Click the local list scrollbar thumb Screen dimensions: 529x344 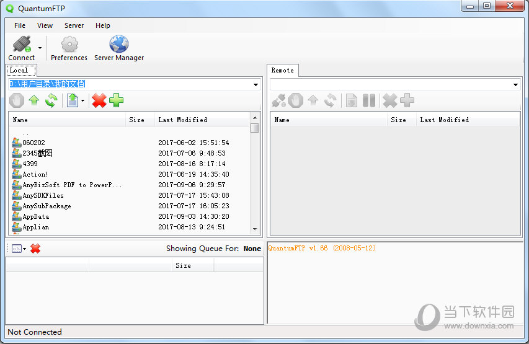click(255, 128)
